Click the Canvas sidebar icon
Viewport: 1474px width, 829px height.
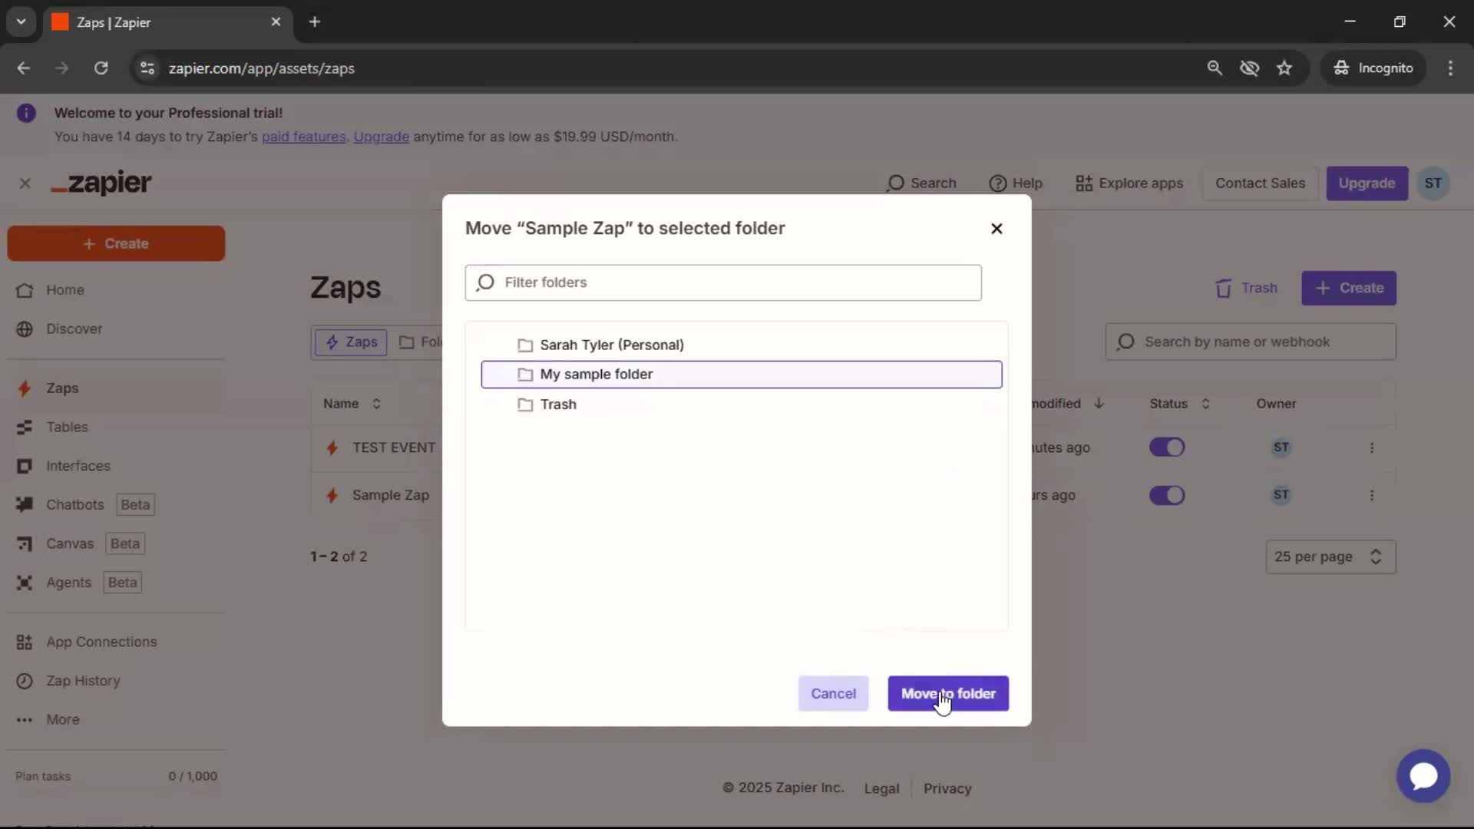pyautogui.click(x=25, y=543)
